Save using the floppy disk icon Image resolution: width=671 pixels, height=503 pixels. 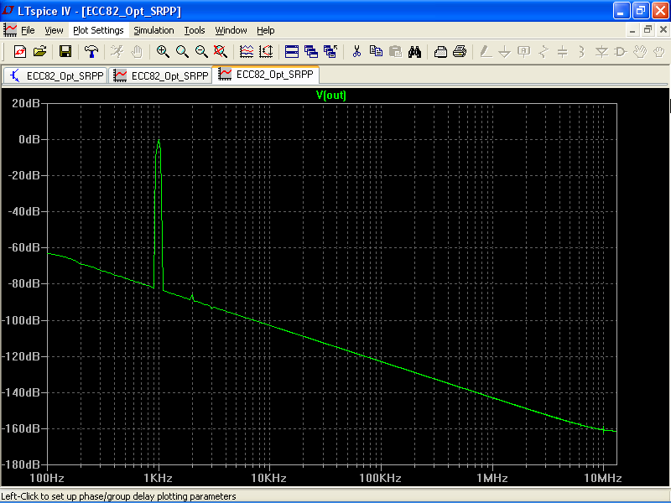pyautogui.click(x=65, y=52)
